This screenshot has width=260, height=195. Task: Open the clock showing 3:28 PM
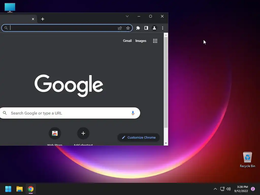[x=241, y=189]
